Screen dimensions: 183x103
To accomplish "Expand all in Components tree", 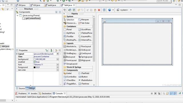I will pyautogui.click(x=56, y=12).
